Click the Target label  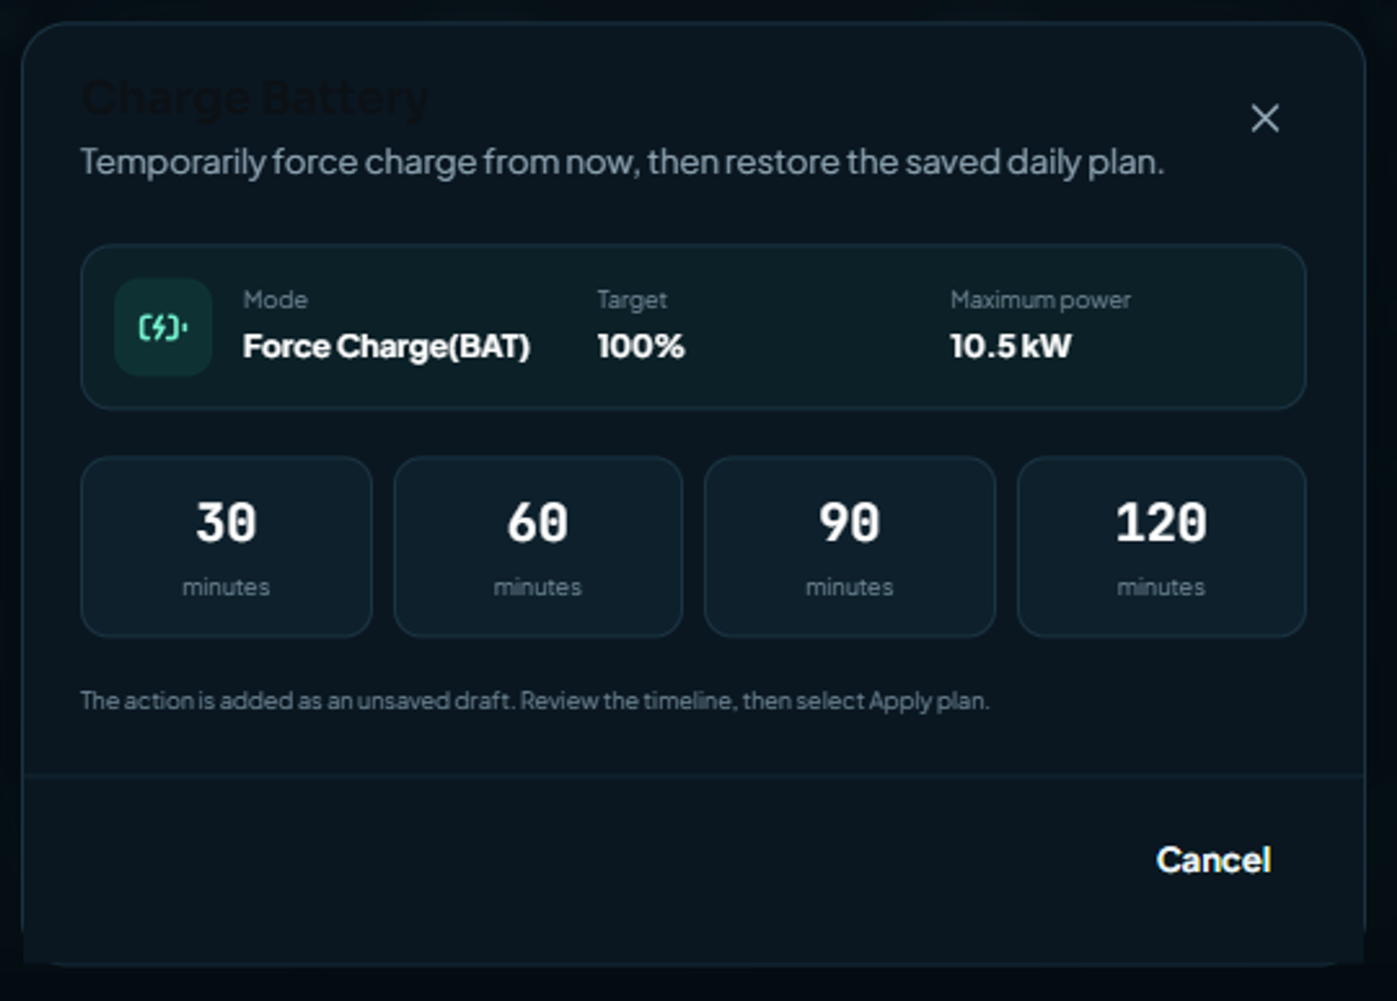pos(632,301)
